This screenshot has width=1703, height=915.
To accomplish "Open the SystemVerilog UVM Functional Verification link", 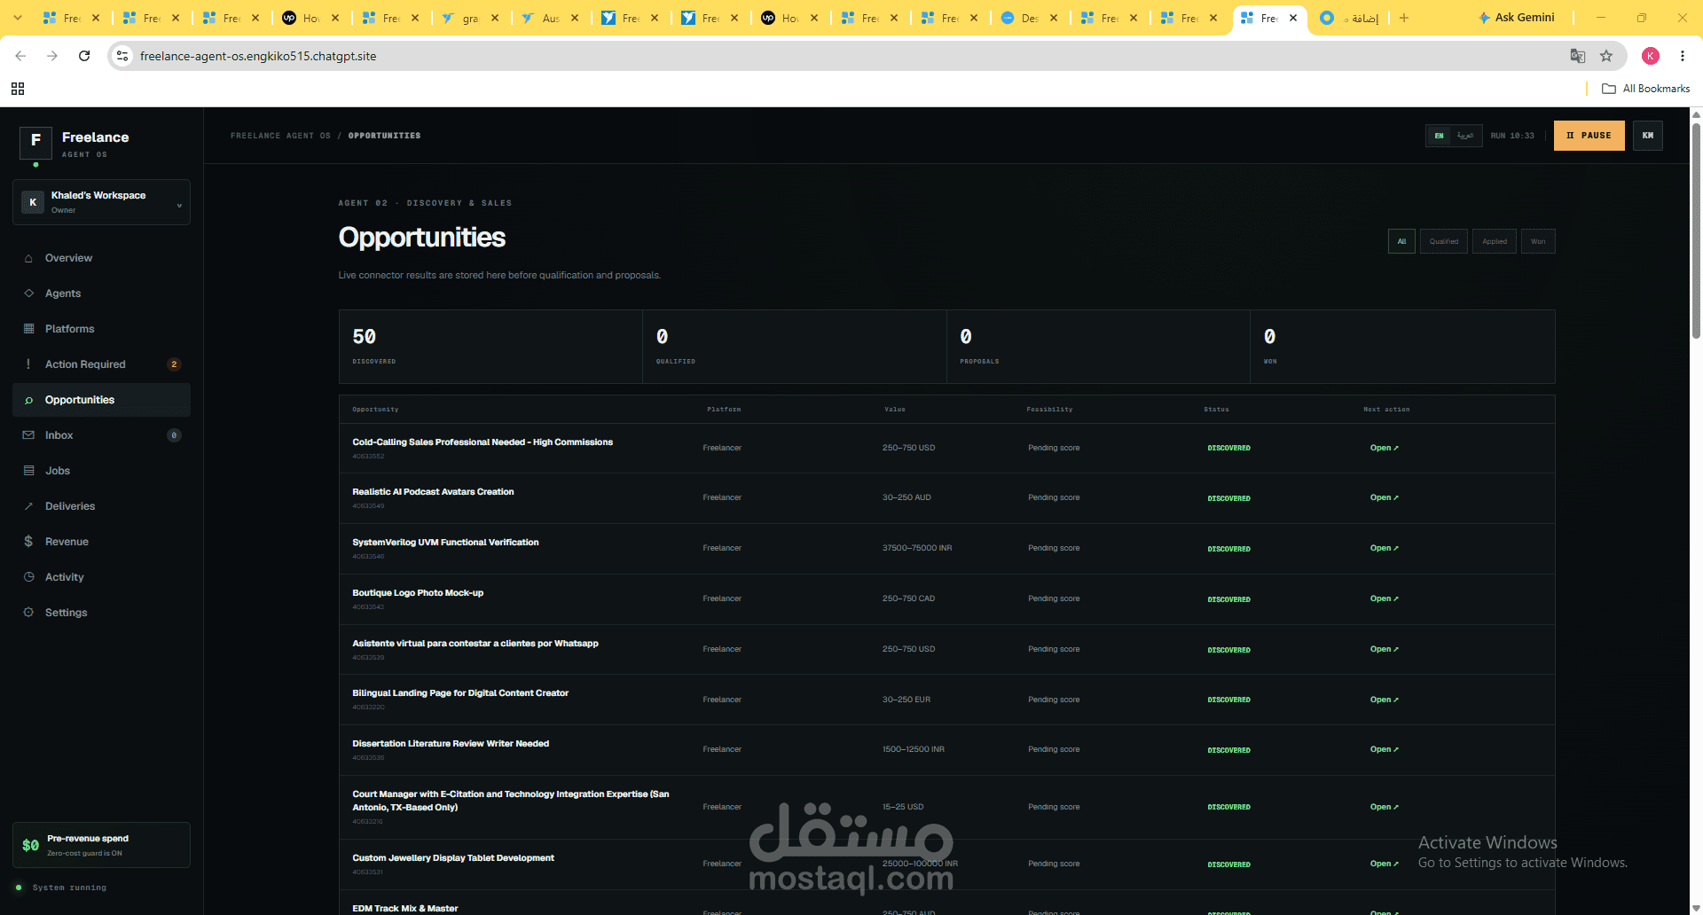I will [x=1384, y=548].
